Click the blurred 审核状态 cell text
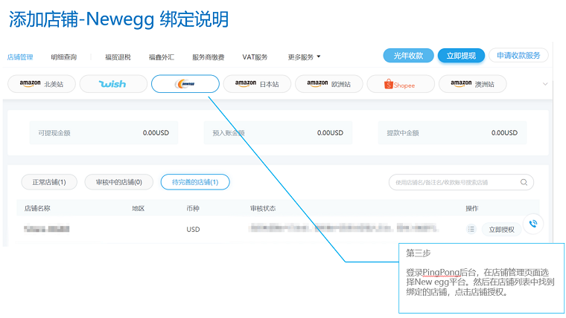 343,227
